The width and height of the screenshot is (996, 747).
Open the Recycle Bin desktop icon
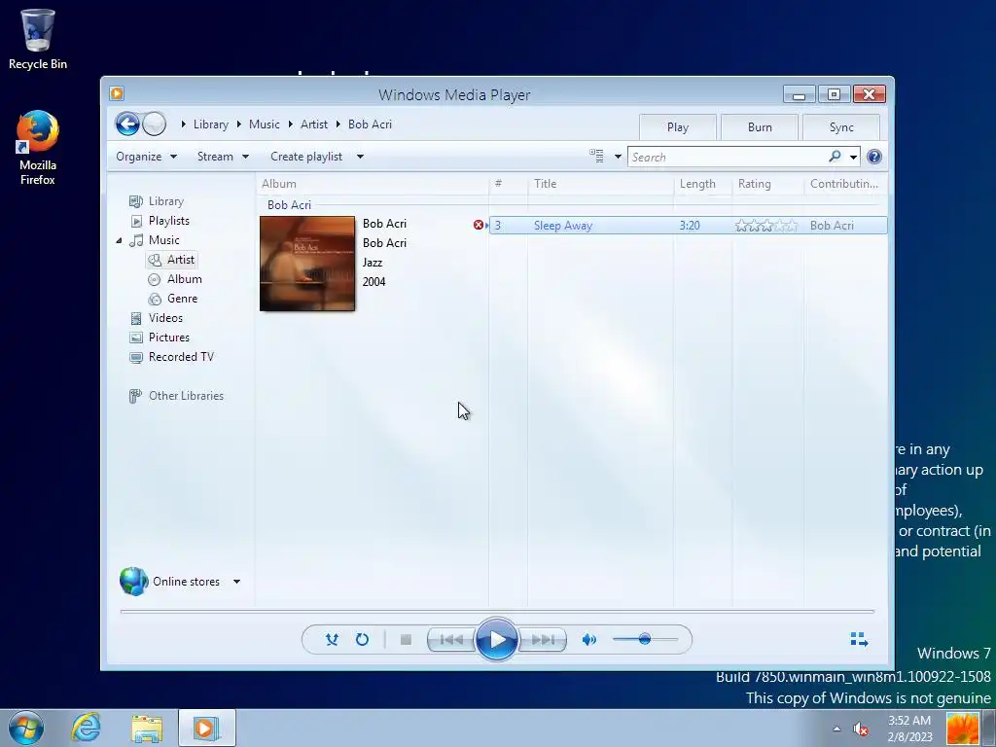(x=38, y=39)
